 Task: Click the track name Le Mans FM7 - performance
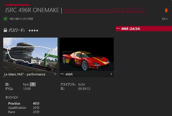click(x=25, y=74)
